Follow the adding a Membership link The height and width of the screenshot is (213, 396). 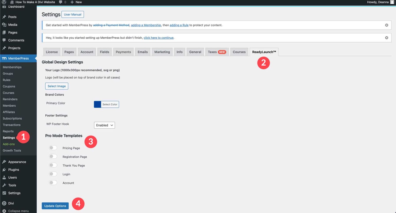click(146, 25)
